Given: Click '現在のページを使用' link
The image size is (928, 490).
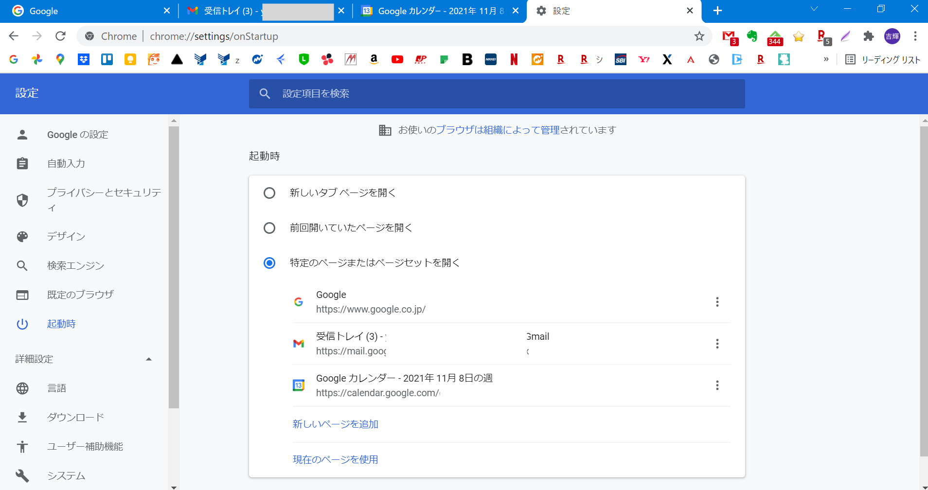Looking at the screenshot, I should (335, 460).
